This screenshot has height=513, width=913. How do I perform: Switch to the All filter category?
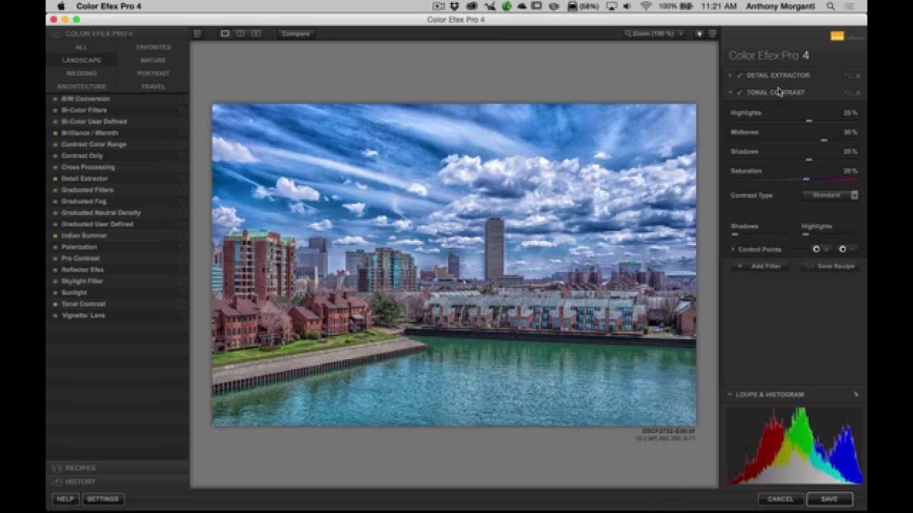coord(81,47)
